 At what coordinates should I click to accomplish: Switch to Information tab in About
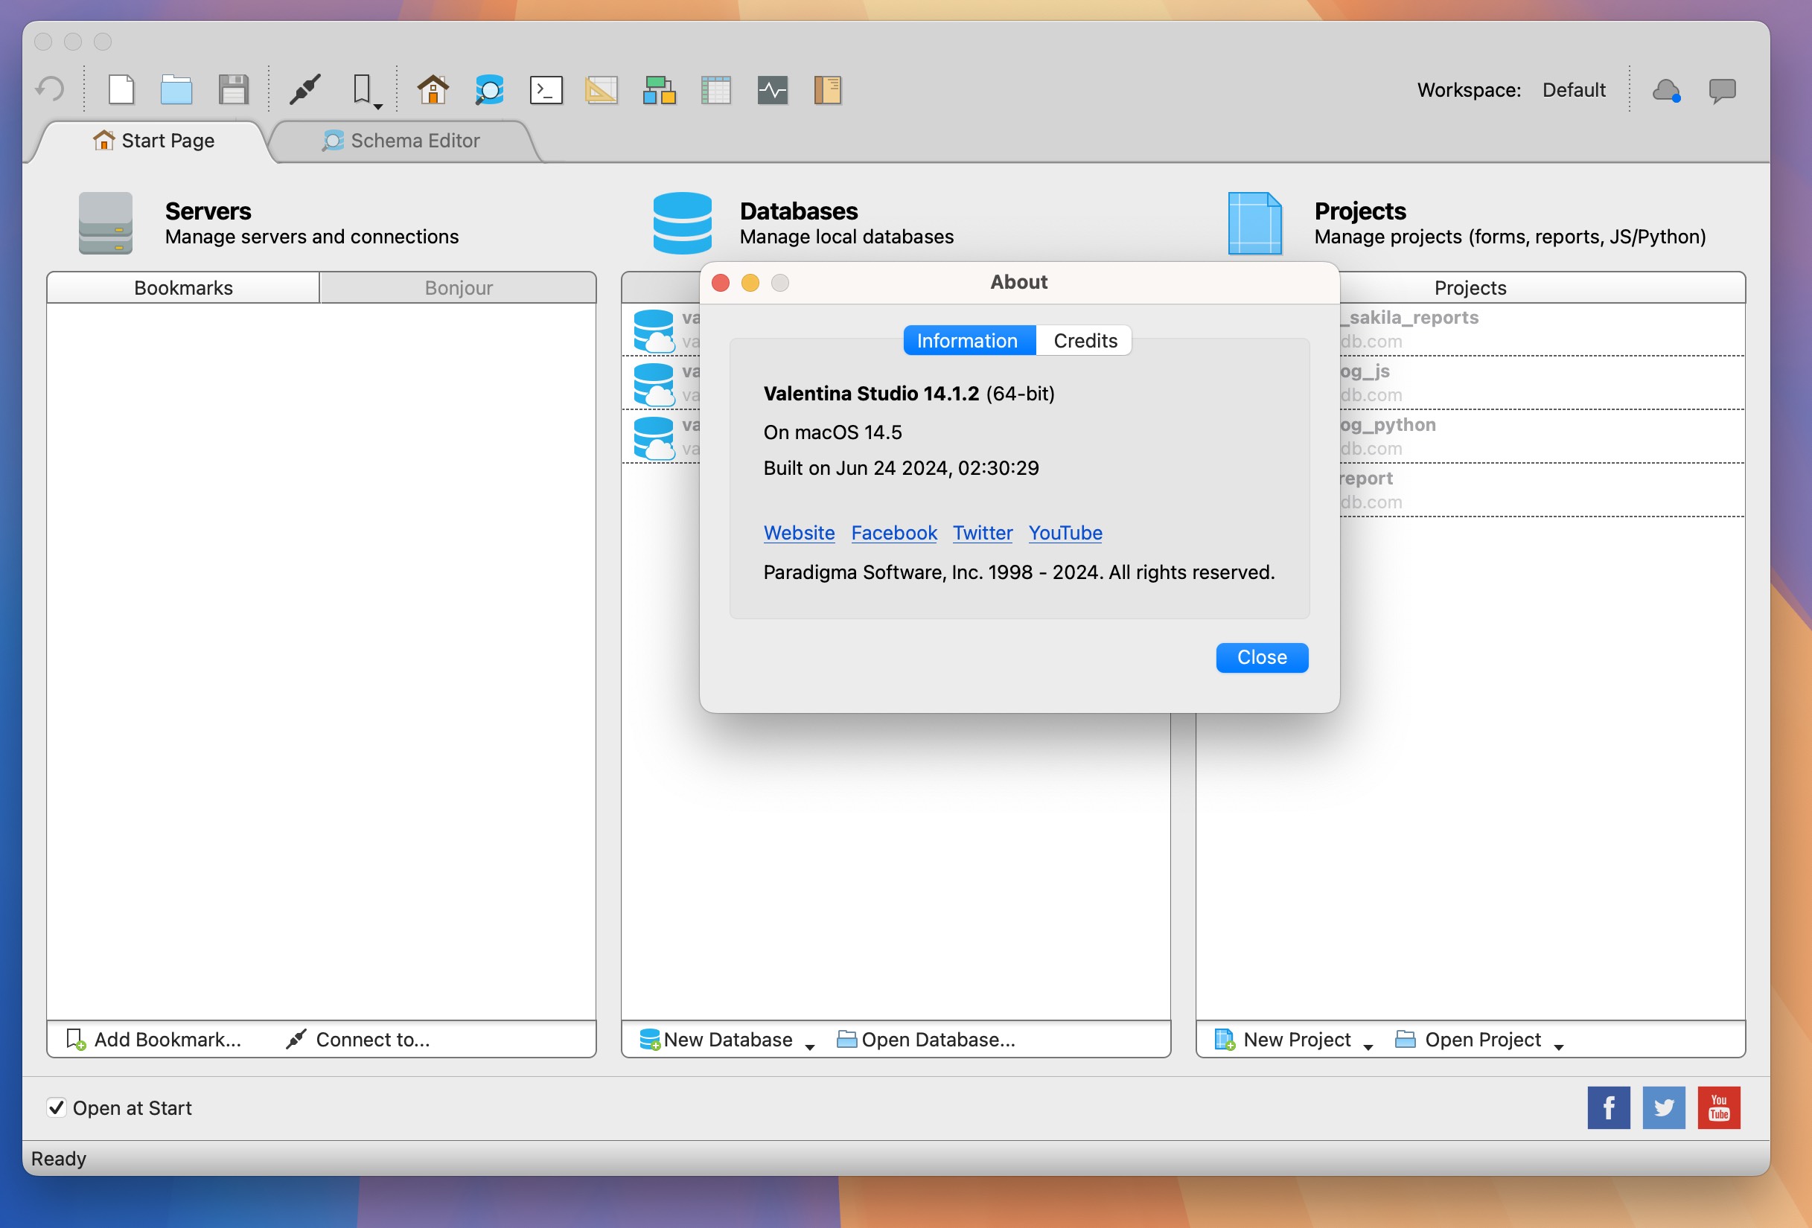click(x=969, y=341)
